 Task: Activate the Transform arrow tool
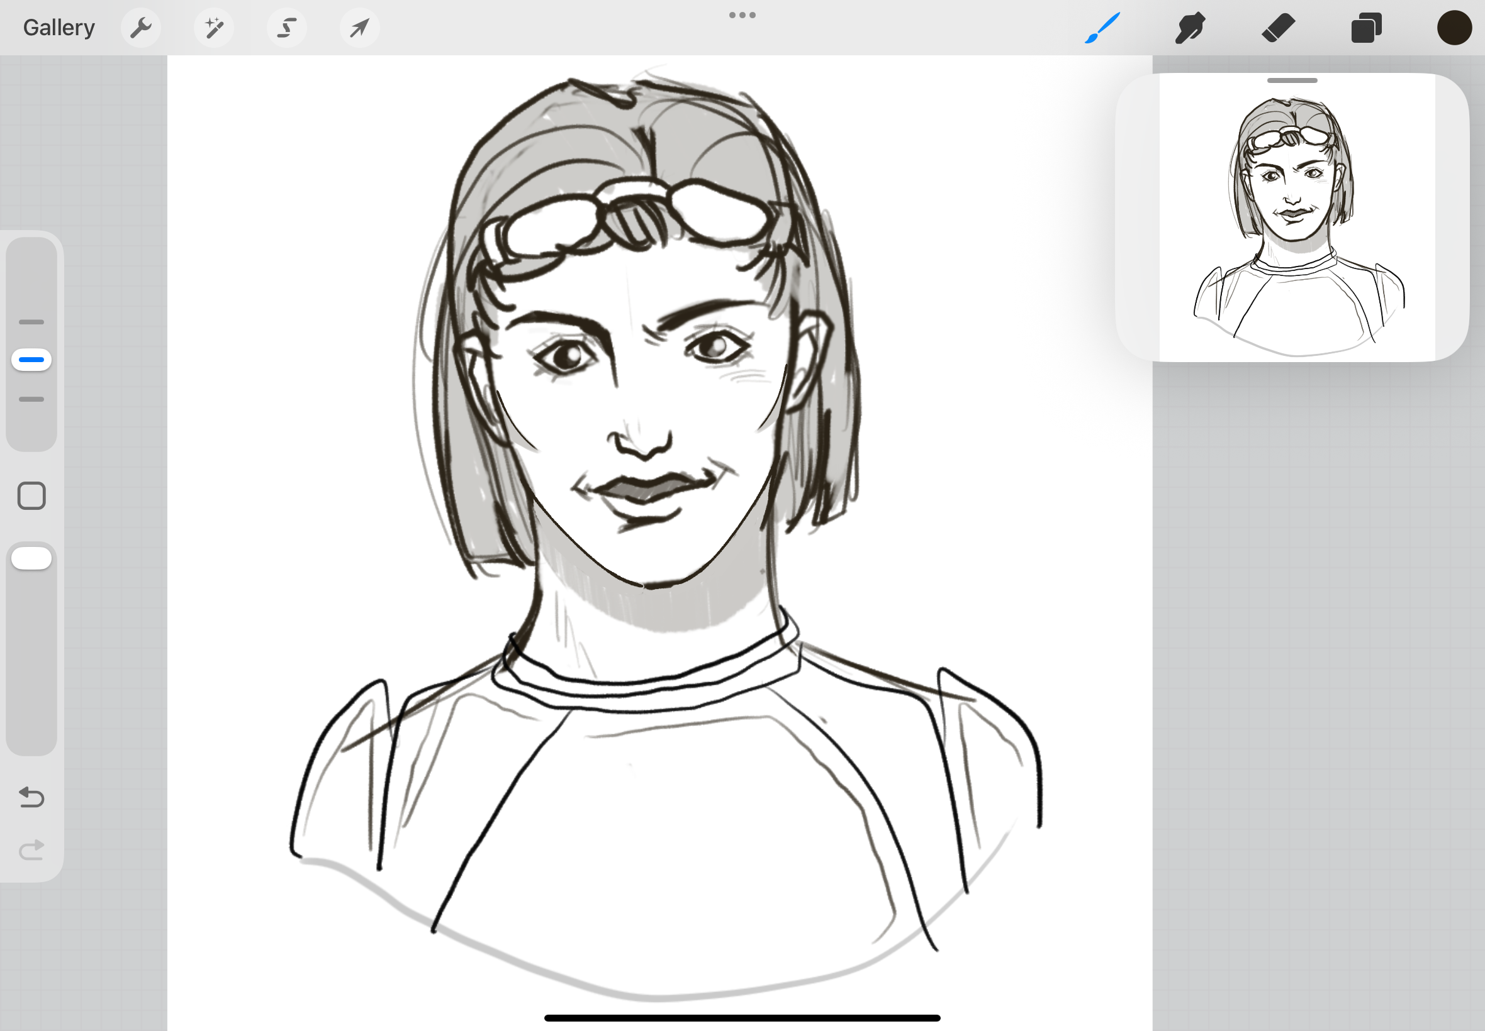359,28
